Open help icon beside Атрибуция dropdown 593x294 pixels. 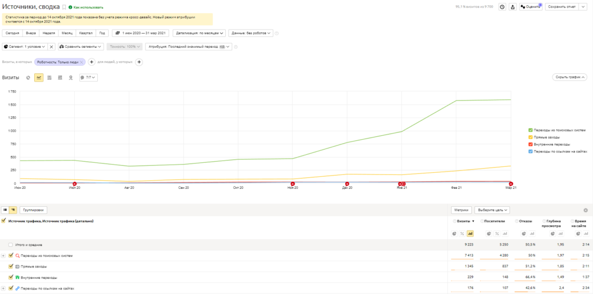click(x=236, y=47)
